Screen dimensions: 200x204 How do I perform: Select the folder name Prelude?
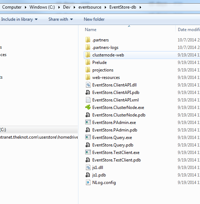pyautogui.click(x=99, y=63)
